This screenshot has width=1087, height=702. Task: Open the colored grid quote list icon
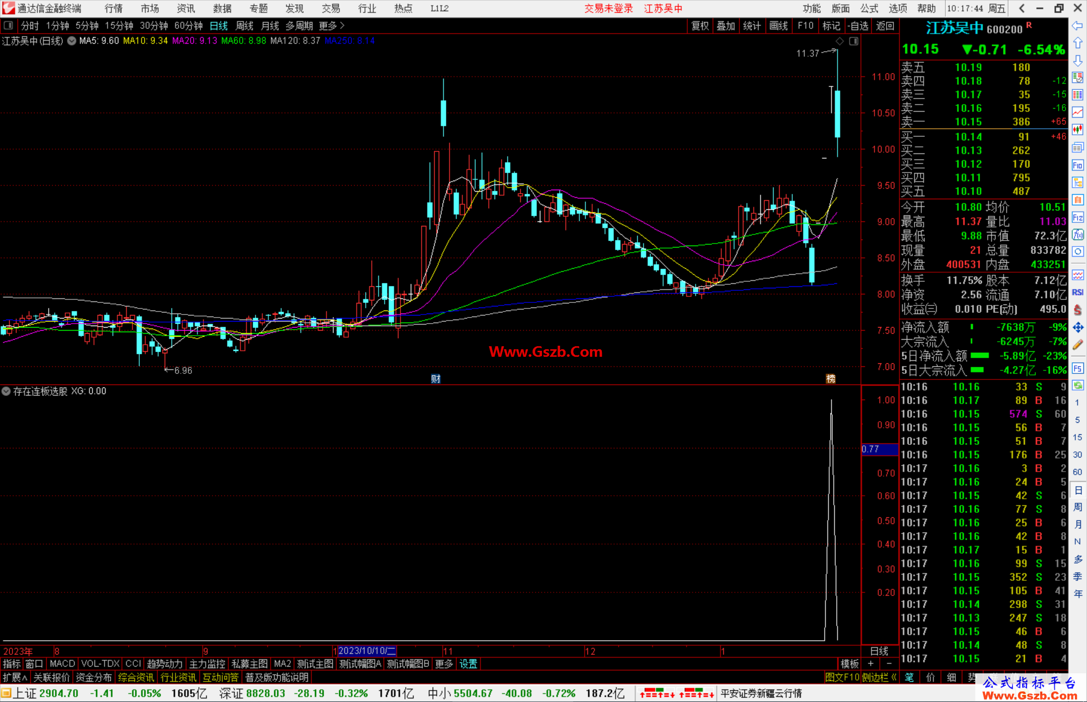point(1077,95)
